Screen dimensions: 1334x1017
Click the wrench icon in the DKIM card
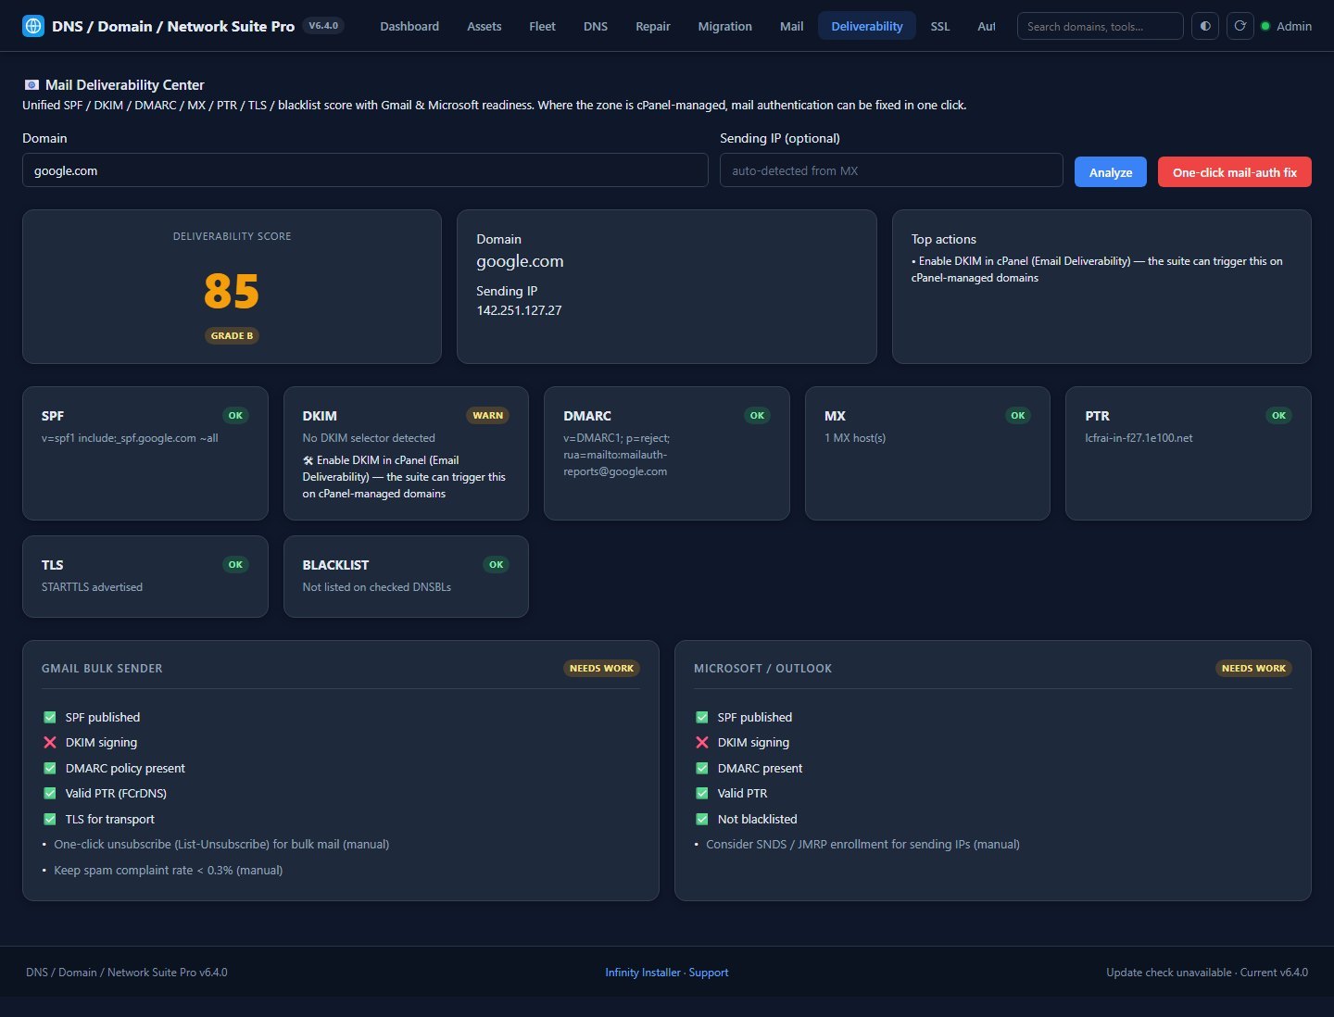308,460
